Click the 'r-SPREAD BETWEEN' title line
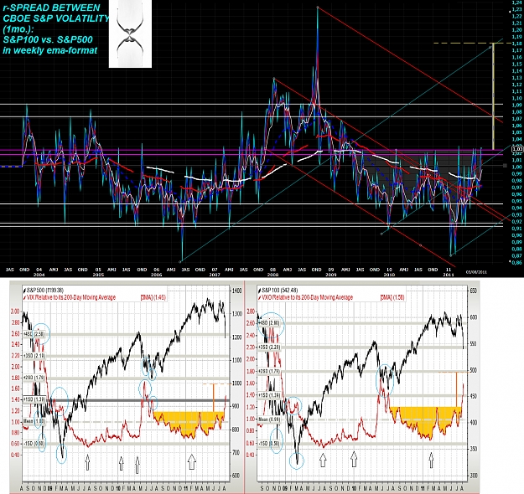Screen dimensions: 524x494 [x=51, y=8]
